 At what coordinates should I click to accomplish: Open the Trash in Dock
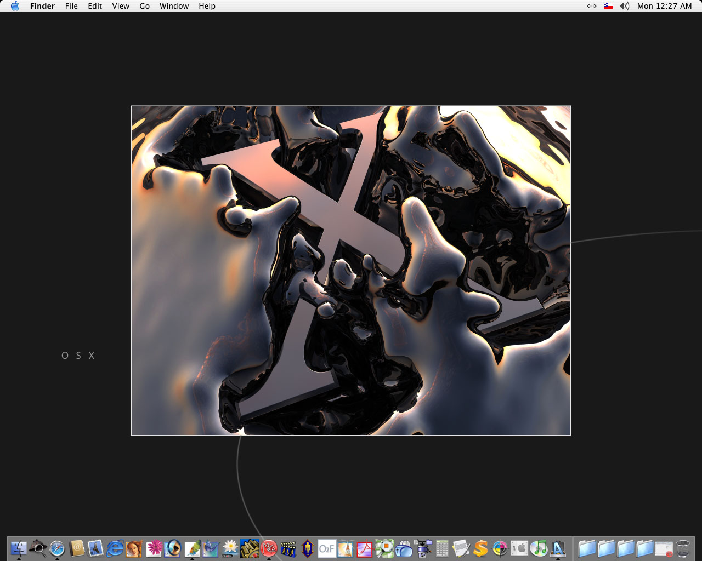pos(683,548)
